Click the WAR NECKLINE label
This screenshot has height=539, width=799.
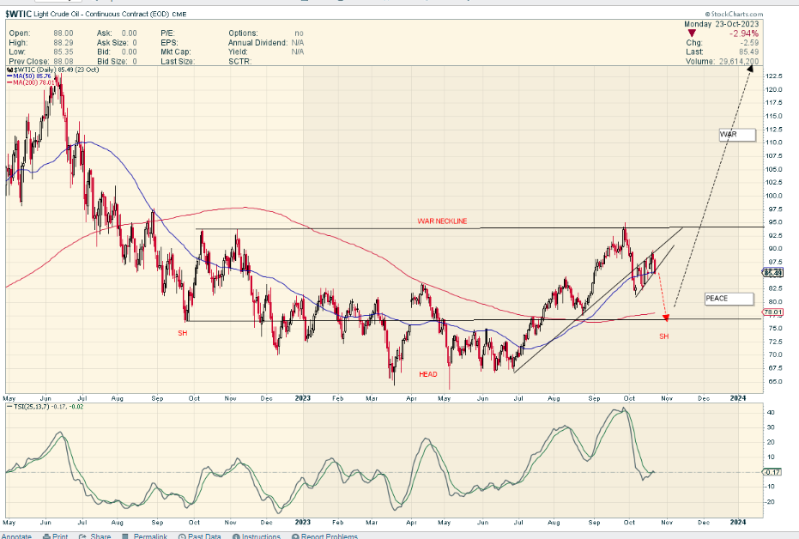pos(442,221)
